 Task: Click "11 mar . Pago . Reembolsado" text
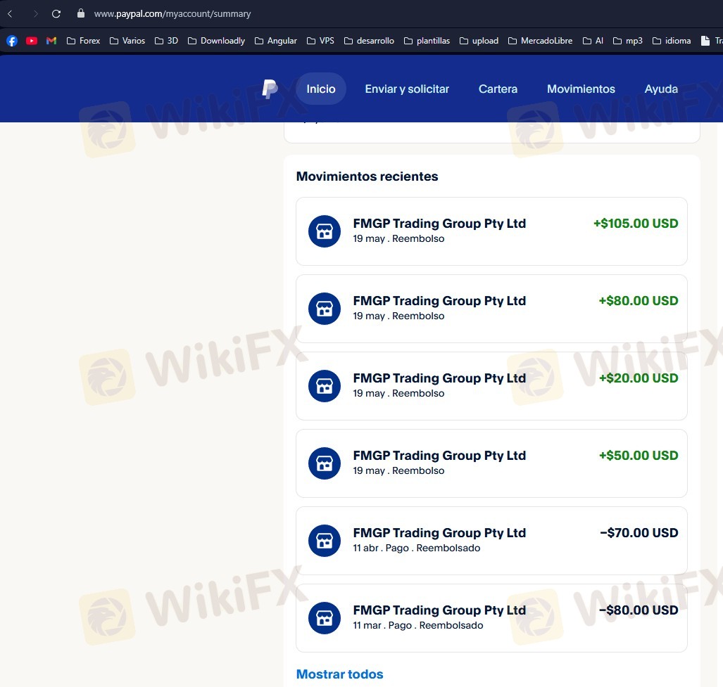tap(418, 625)
